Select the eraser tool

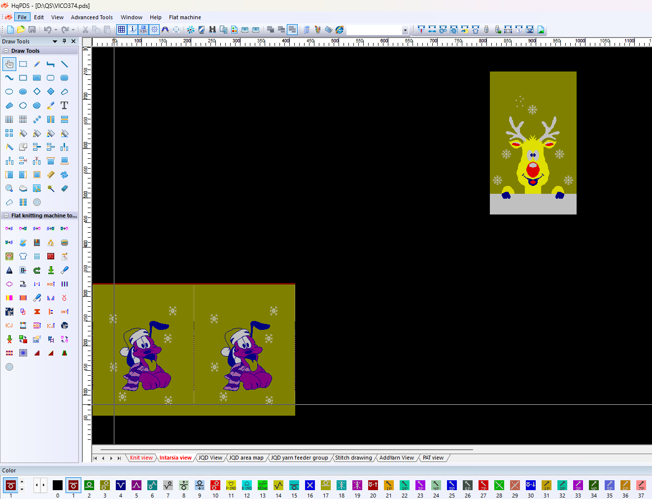64,188
